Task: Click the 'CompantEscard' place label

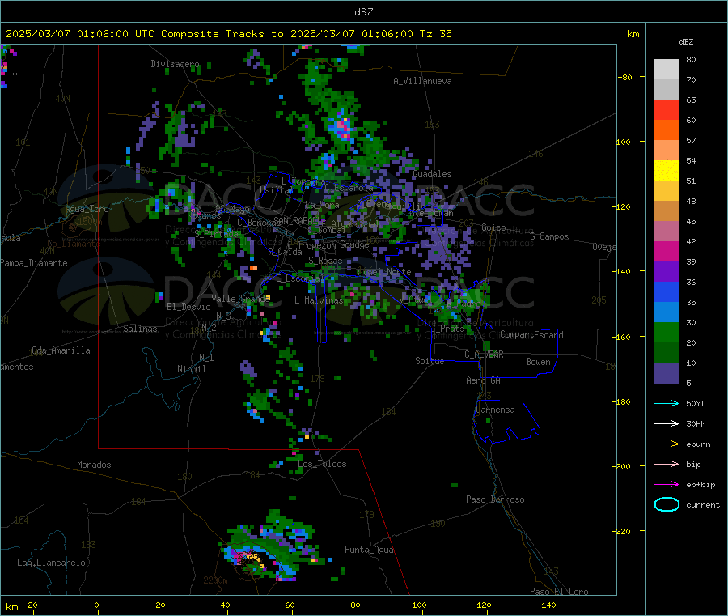Action: click(x=531, y=335)
